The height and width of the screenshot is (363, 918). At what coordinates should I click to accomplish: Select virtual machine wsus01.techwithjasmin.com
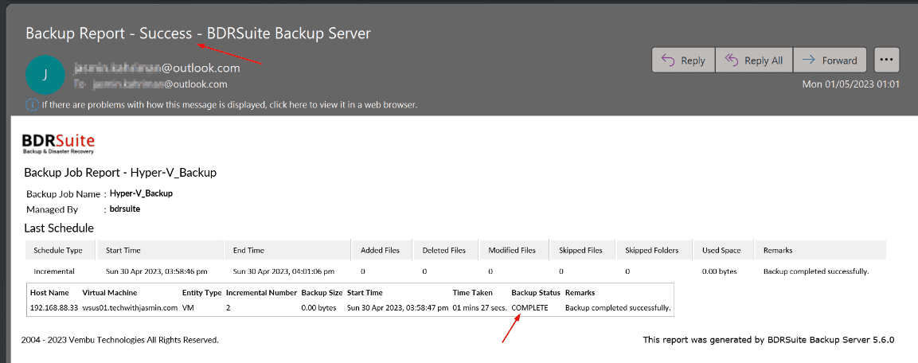click(130, 307)
